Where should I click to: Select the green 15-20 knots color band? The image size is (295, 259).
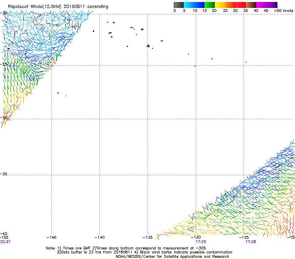[x=210, y=5]
